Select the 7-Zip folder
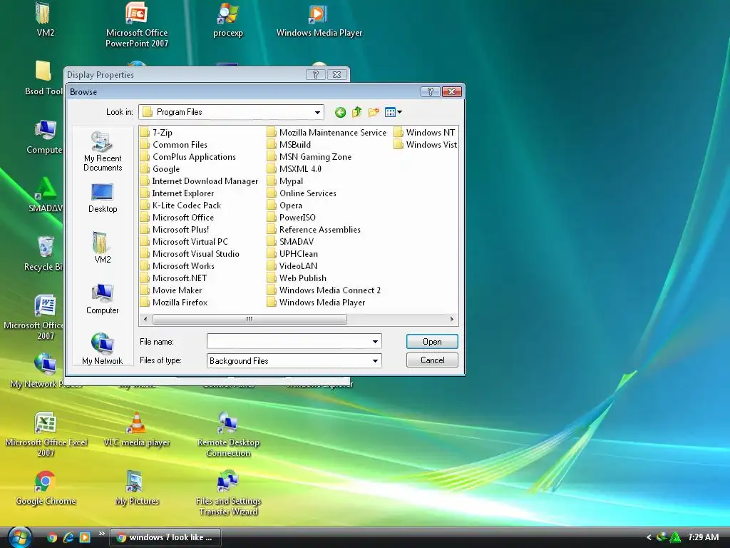This screenshot has width=730, height=548. (156, 132)
